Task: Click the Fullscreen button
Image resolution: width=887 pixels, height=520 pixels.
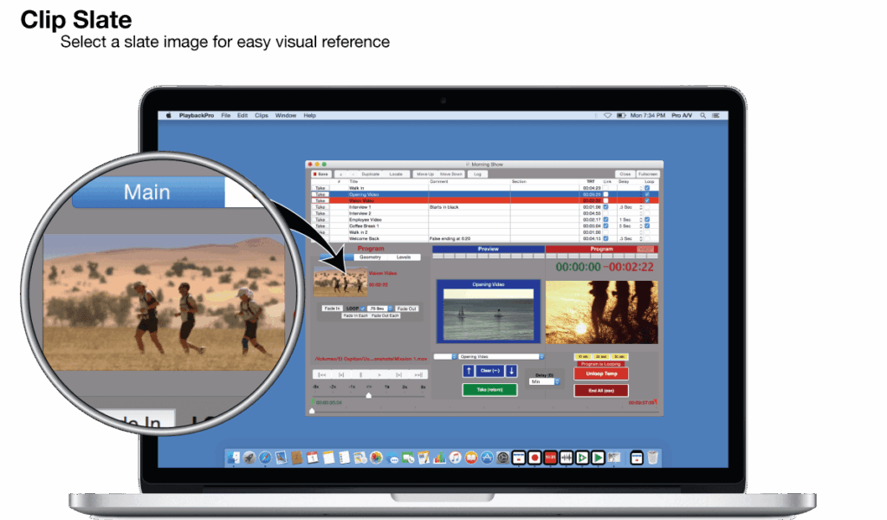Action: coord(648,174)
